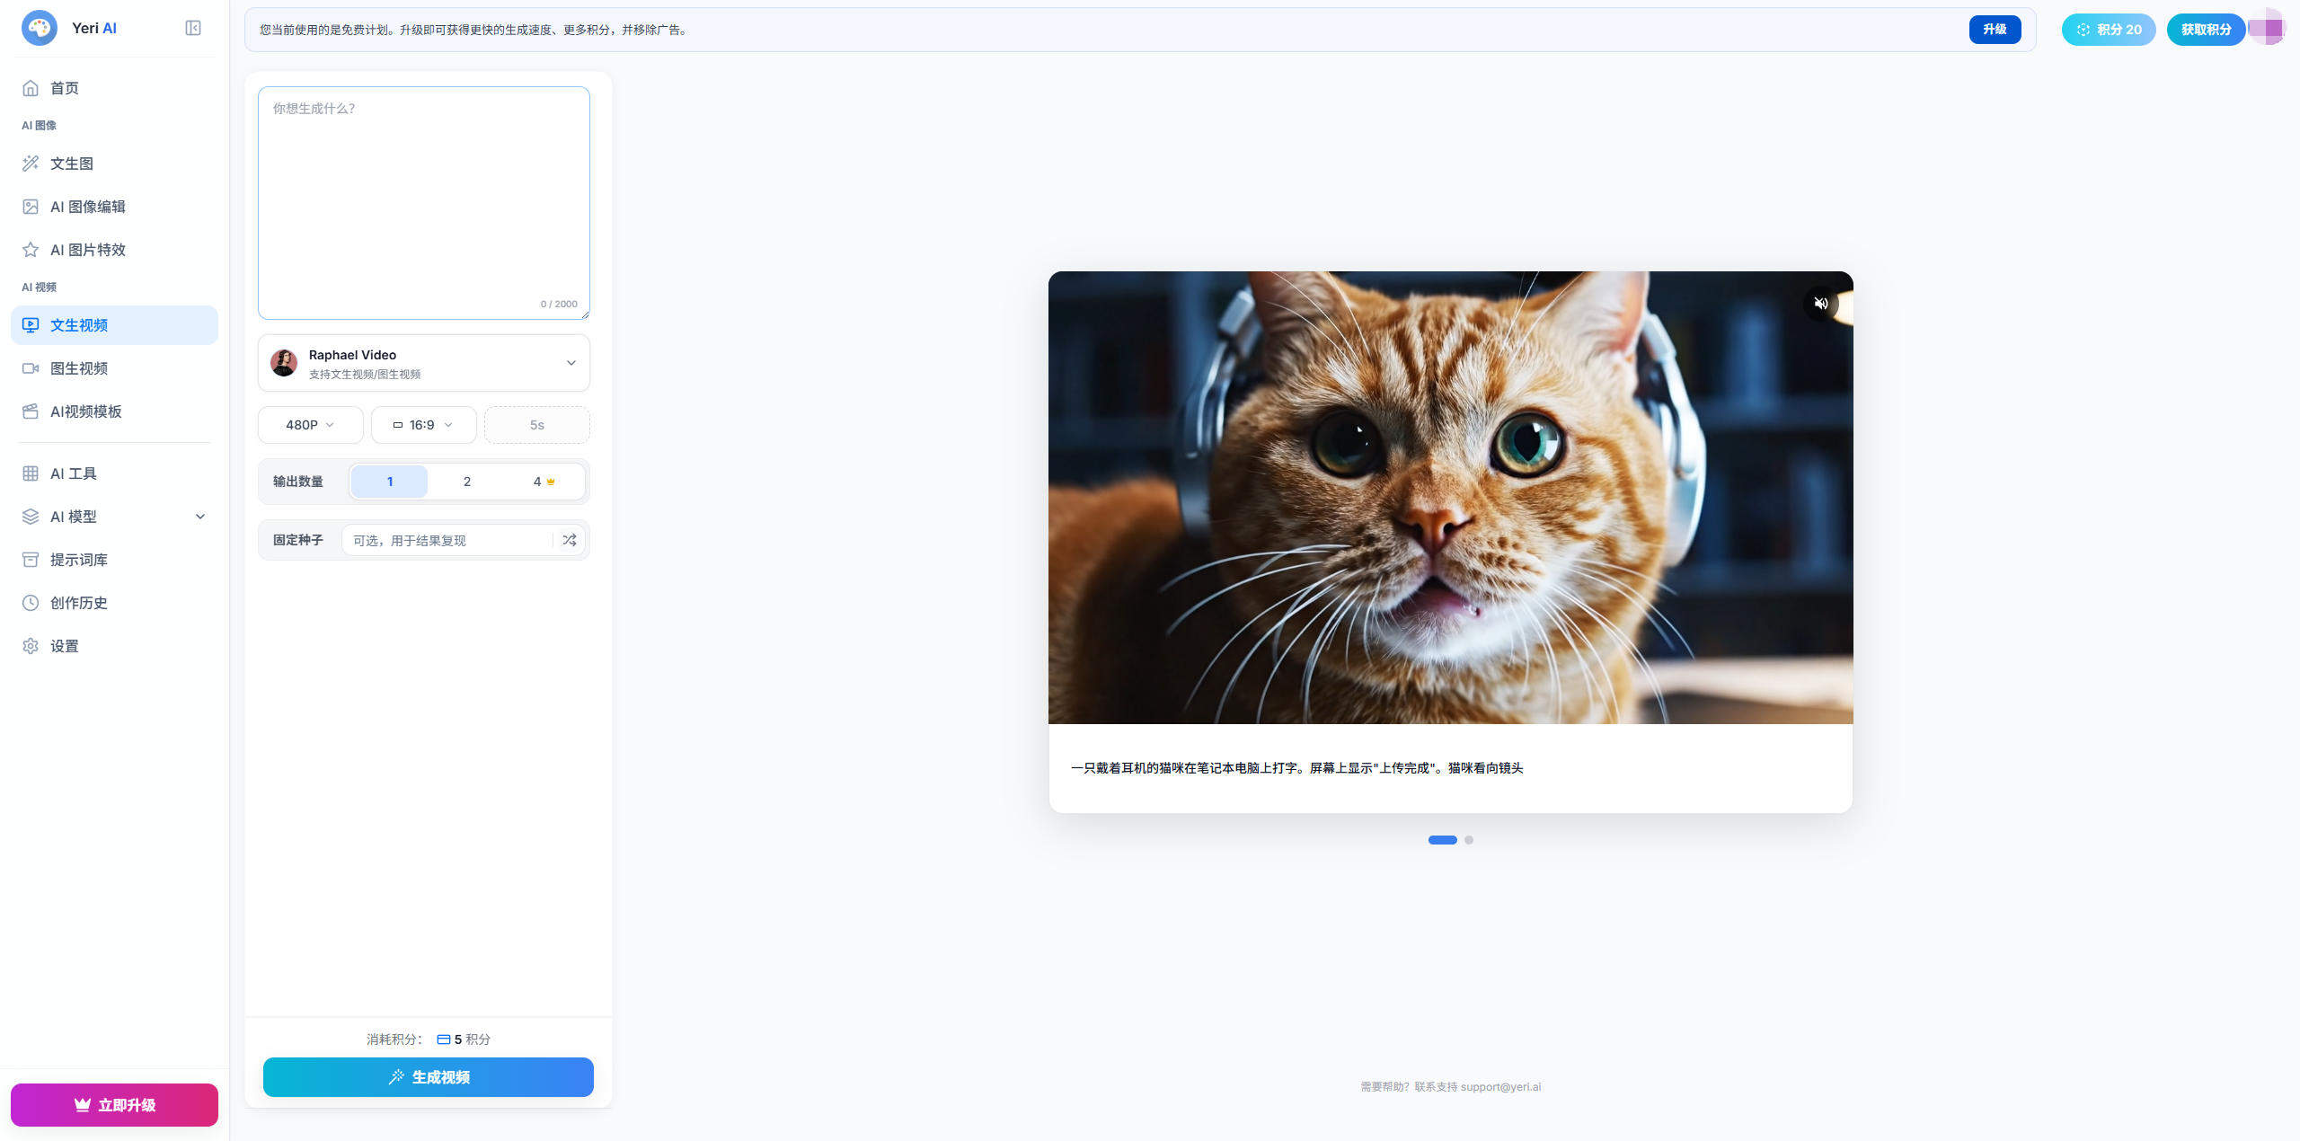Go to second carousel slide dot

coord(1469,840)
